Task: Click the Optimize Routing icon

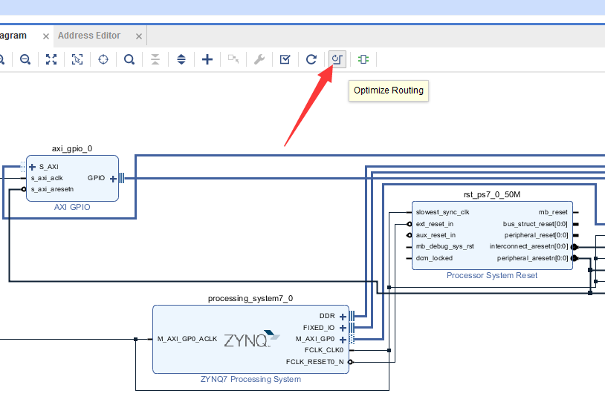Action: pos(337,59)
